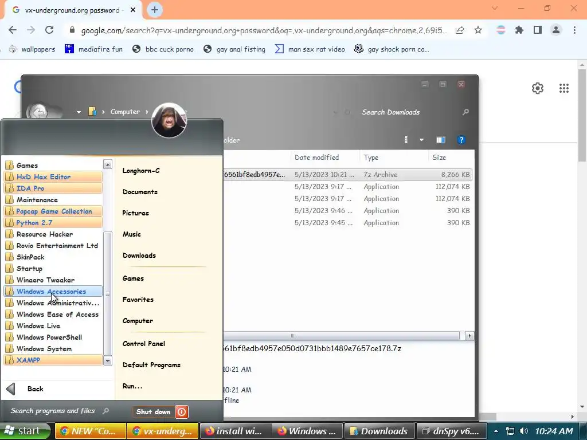Click the Shut down button

click(x=154, y=412)
